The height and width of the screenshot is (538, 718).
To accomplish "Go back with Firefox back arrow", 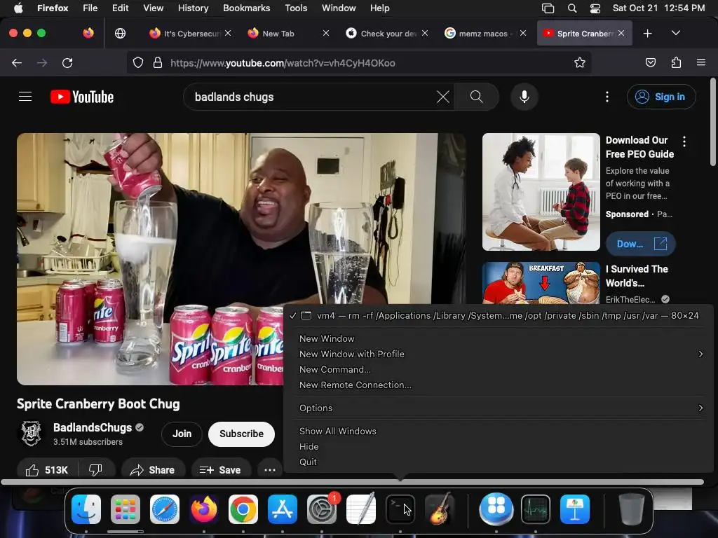I will (17, 62).
